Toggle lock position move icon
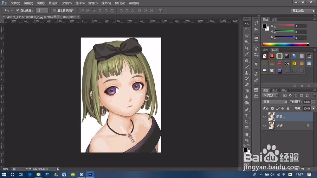The width and height of the screenshot is (317, 178). coord(283,109)
